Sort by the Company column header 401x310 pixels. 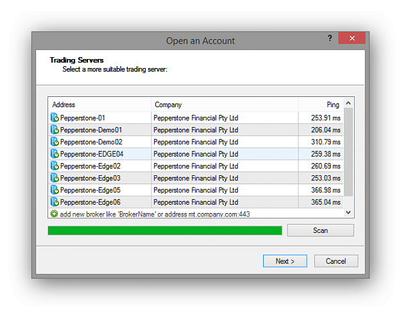(225, 105)
